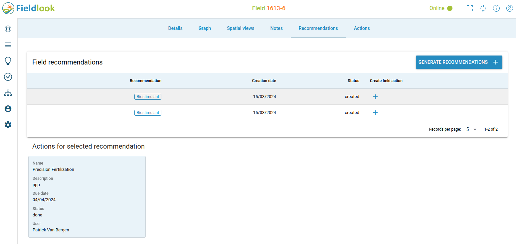The width and height of the screenshot is (516, 244).
Task: Click the Fieldlook logo
Action: click(28, 8)
